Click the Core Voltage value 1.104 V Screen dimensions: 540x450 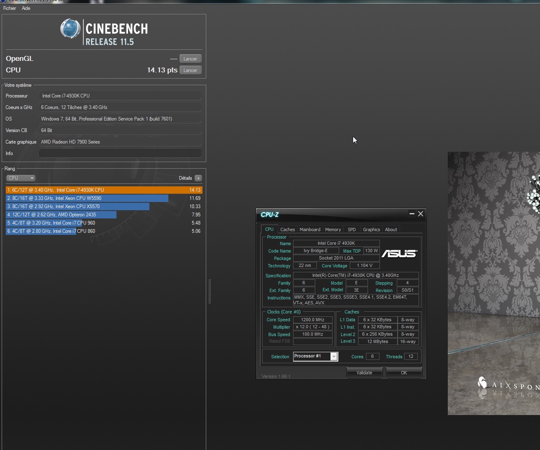coord(365,266)
